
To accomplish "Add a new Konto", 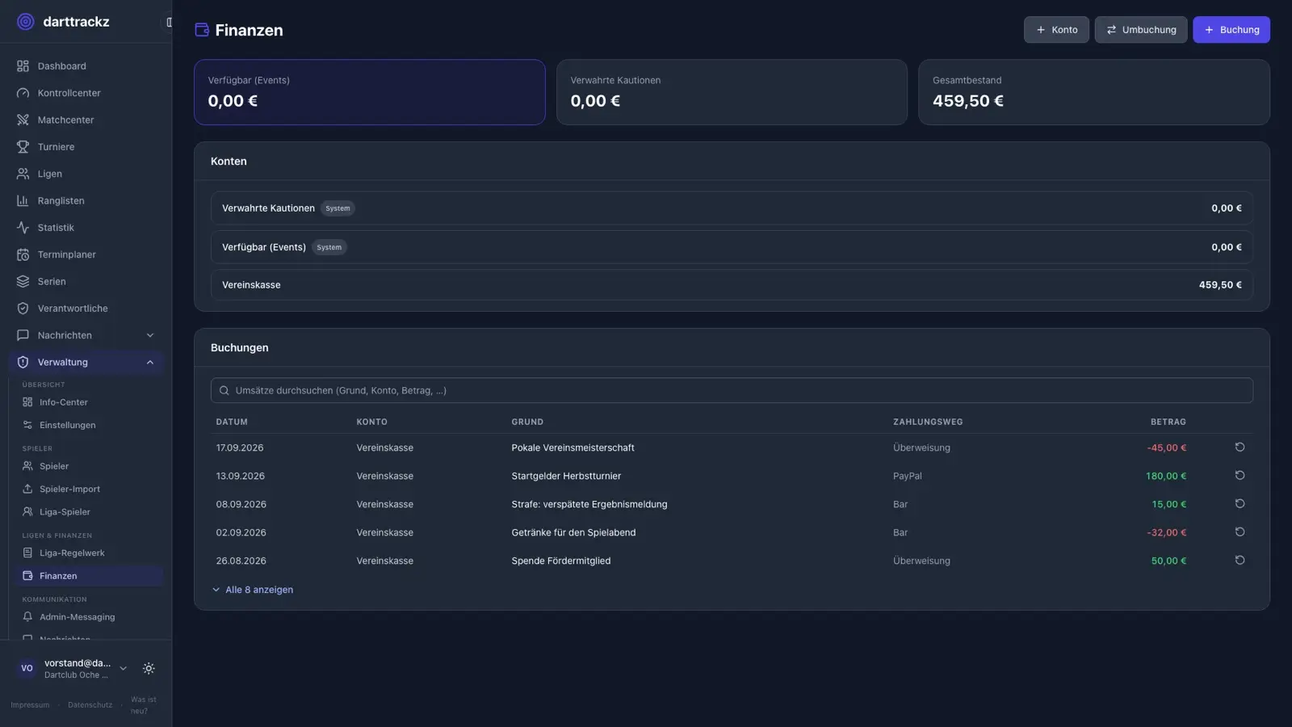I will [1056, 30].
